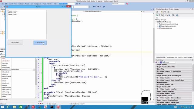194x109 pixels.
Task: Open the Edit menu
Action: click(6, 4)
